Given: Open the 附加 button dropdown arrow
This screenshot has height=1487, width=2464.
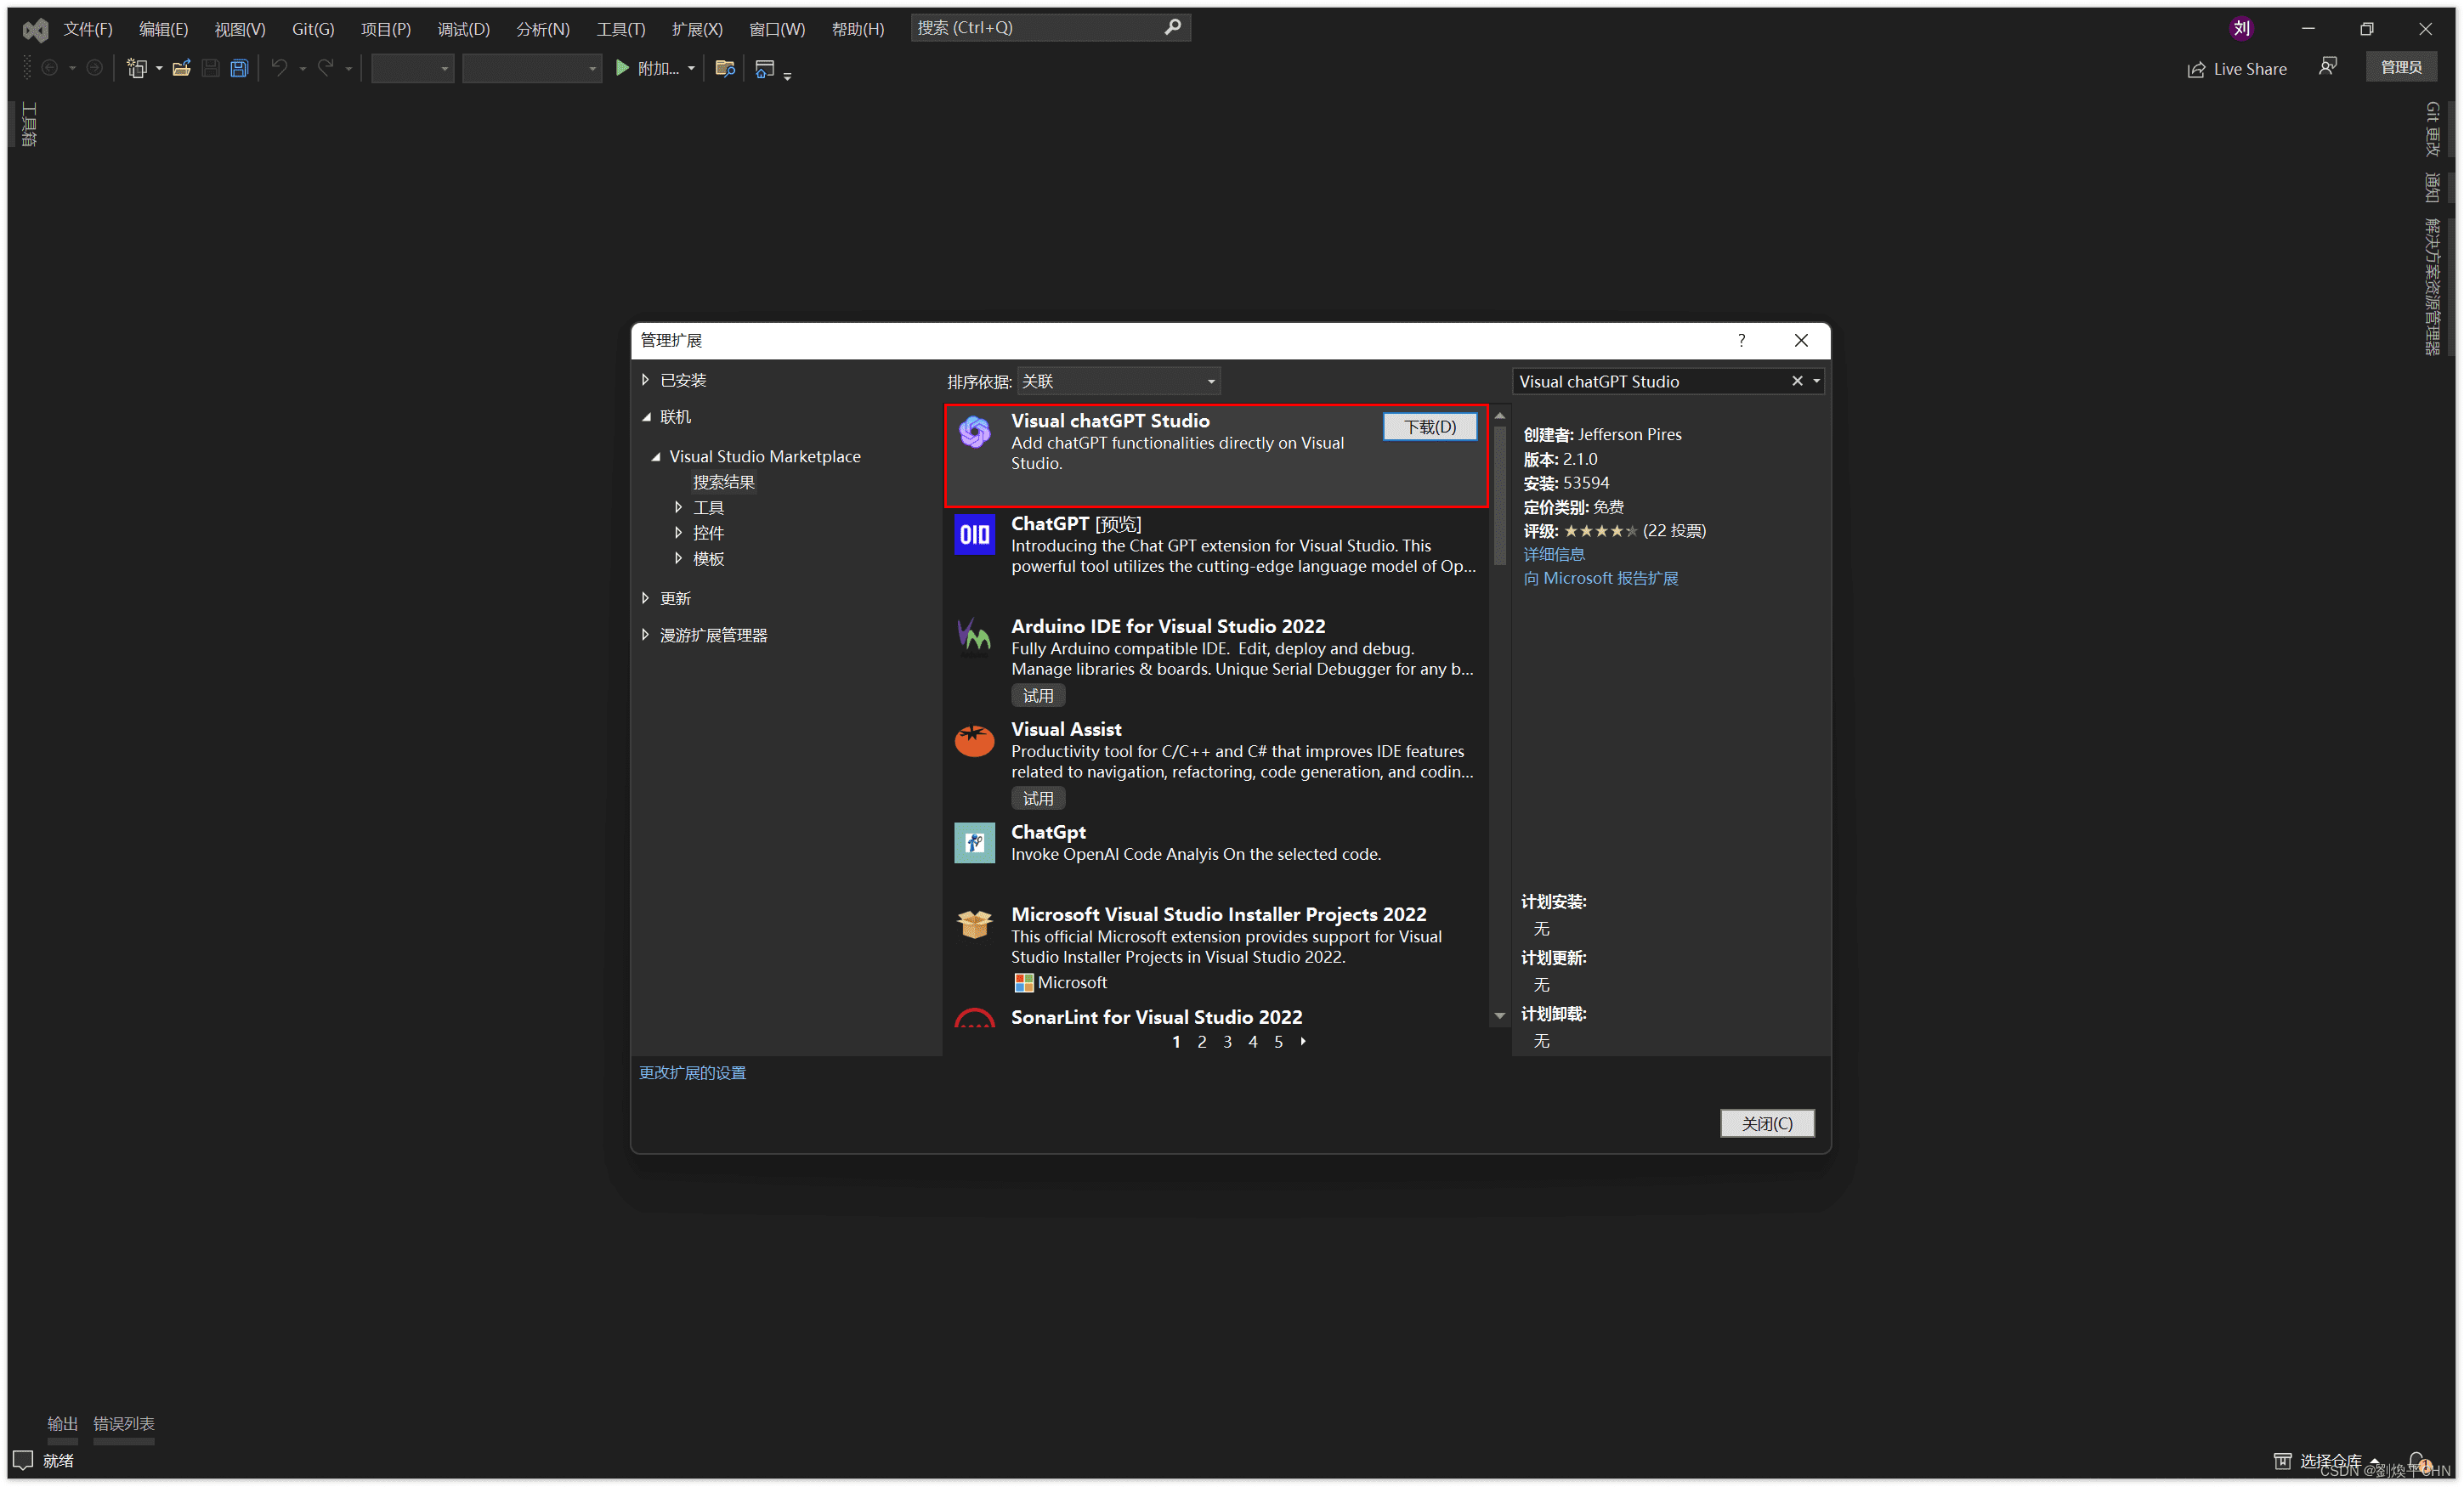Looking at the screenshot, I should coord(691,68).
